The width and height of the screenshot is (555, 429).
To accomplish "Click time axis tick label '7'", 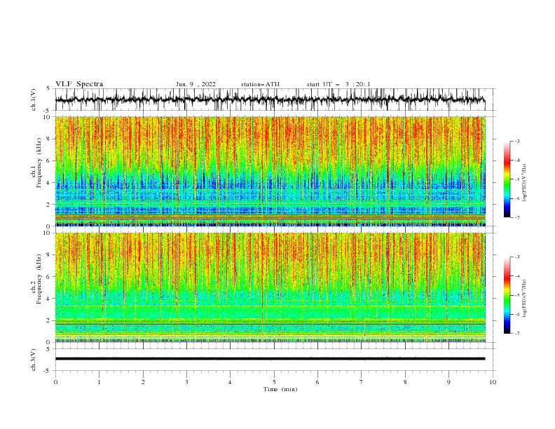I will click(362, 382).
